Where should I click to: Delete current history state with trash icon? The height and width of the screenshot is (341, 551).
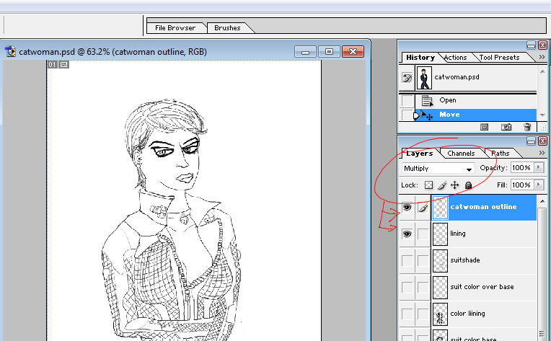point(527,127)
